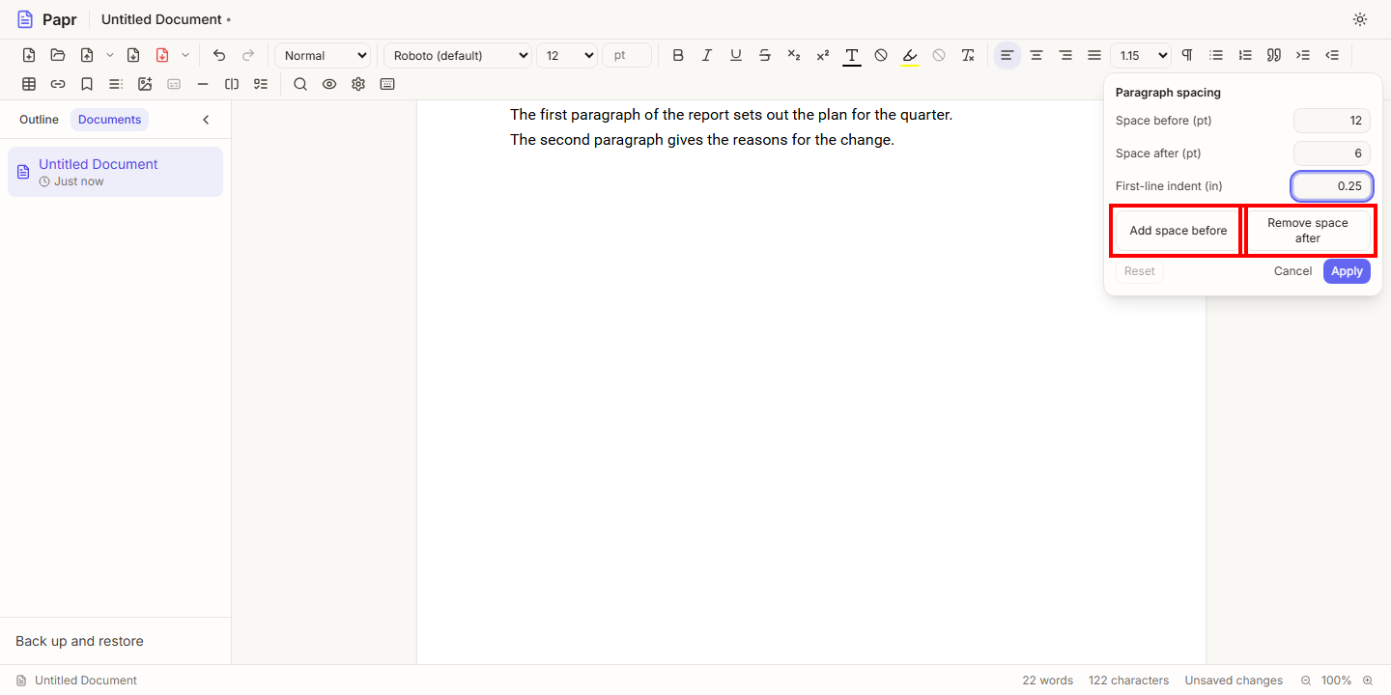Screen dimensions: 1391x695
Task: Open the find search tool
Action: (300, 84)
